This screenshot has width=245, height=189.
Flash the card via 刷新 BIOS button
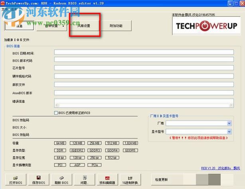pos(61,180)
